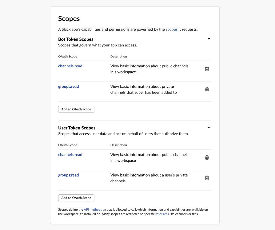This screenshot has height=230, width=275.
Task: Click the OAuth Scope column header
Action: pyautogui.click(x=68, y=56)
